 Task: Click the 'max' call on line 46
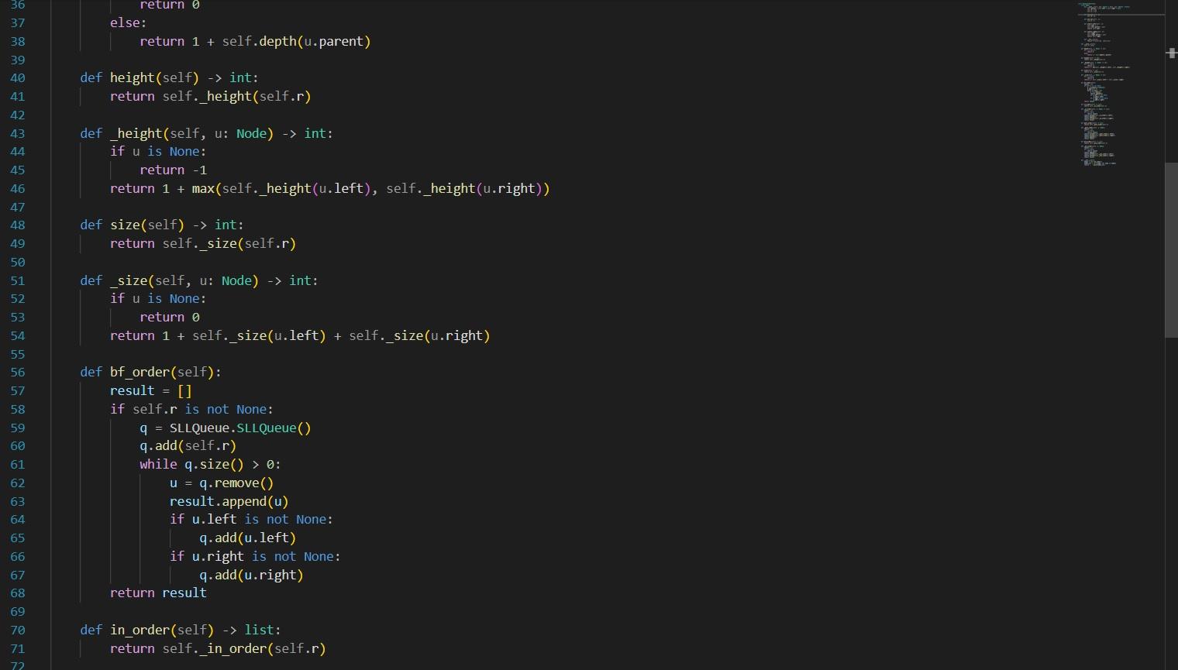[x=203, y=188]
